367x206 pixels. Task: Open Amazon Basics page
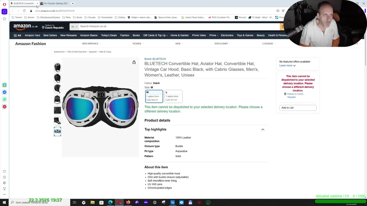89,35
